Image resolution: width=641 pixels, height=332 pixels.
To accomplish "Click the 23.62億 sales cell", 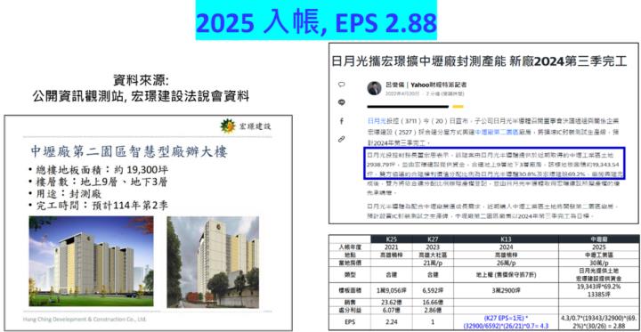I will pyautogui.click(x=391, y=303).
